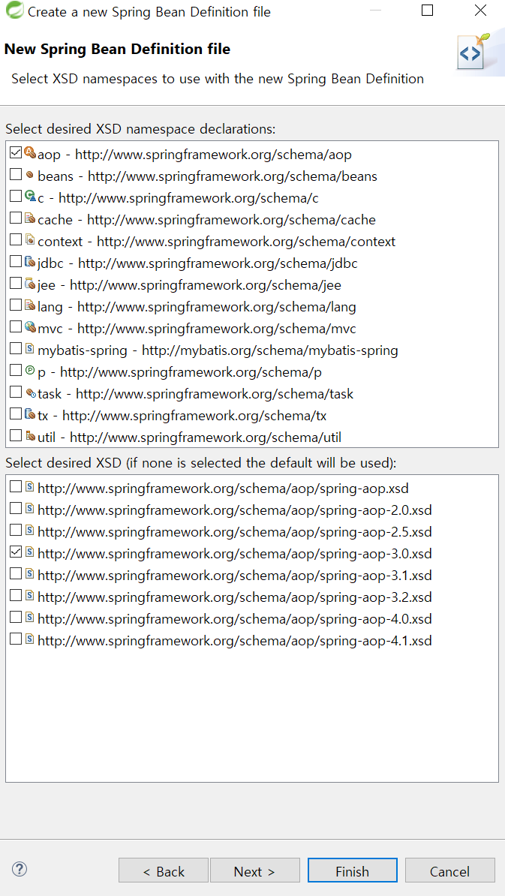
Task: Click the spring-aop-4.1.xsd file icon
Action: (30, 639)
